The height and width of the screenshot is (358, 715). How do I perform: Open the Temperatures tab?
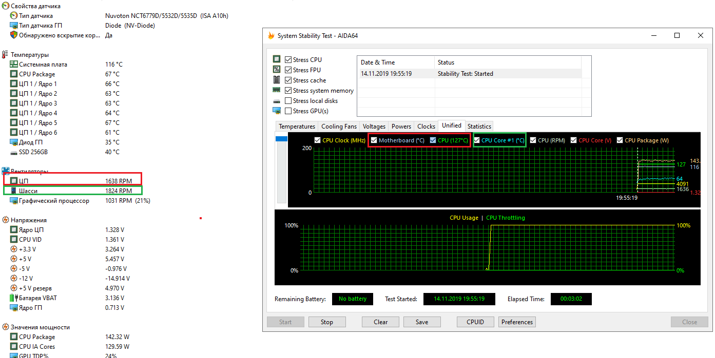click(x=297, y=127)
